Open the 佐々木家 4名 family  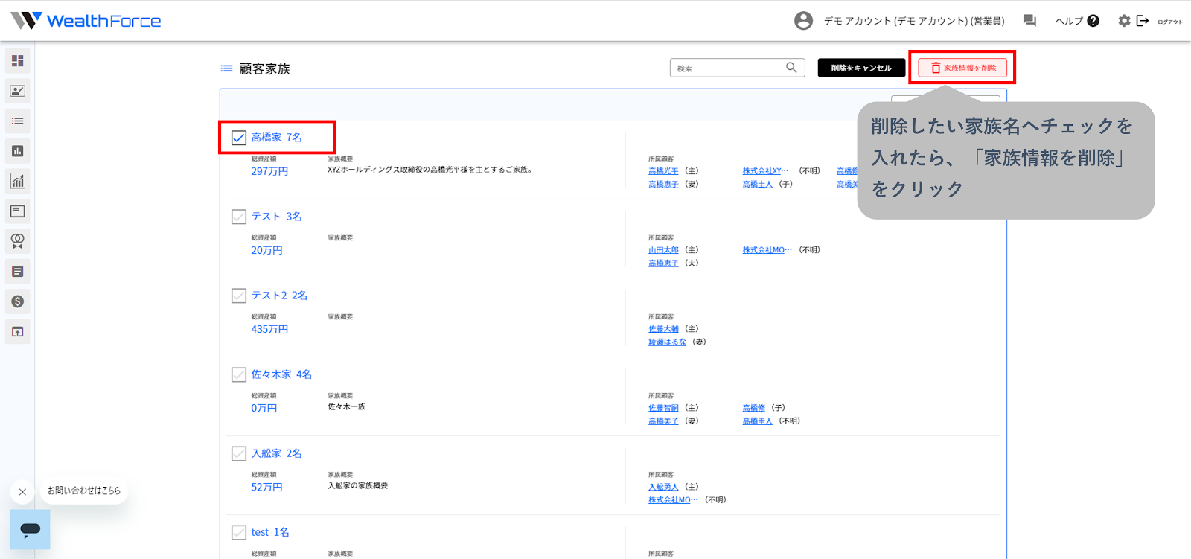click(x=281, y=374)
